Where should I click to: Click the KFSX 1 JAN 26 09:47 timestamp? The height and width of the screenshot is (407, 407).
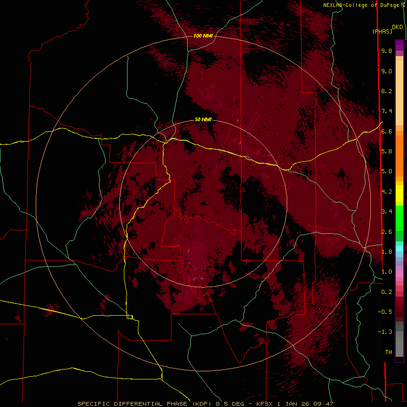(295, 404)
